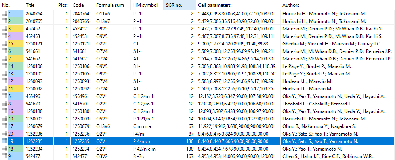Click the green No. cell numbered 6
The image size is (395, 160).
coord(14,51)
